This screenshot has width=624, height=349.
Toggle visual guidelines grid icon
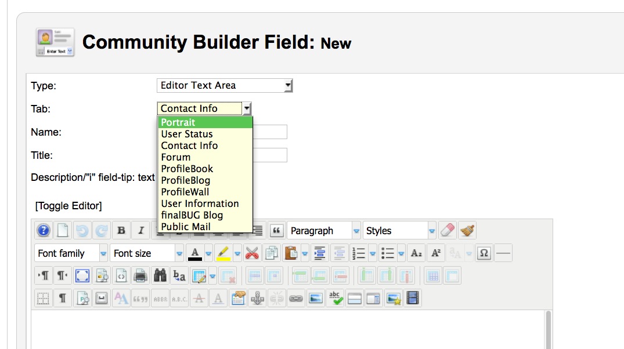[x=43, y=299]
